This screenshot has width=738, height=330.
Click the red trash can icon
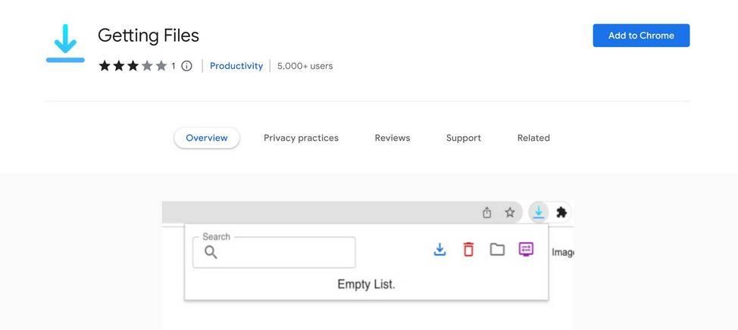(x=468, y=249)
